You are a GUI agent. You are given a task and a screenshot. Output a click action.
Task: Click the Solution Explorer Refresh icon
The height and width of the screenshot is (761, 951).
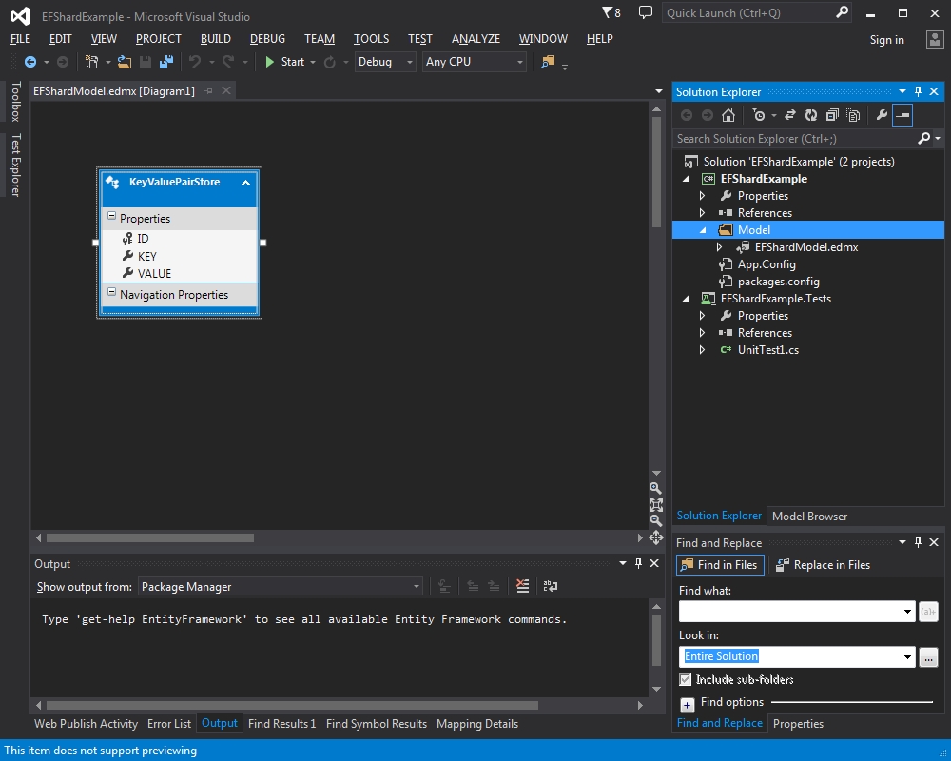click(811, 115)
